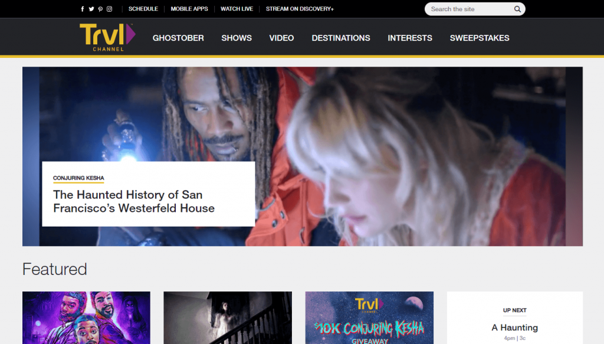Open the Shows menu
Screen dimensions: 604x344
[x=237, y=38]
